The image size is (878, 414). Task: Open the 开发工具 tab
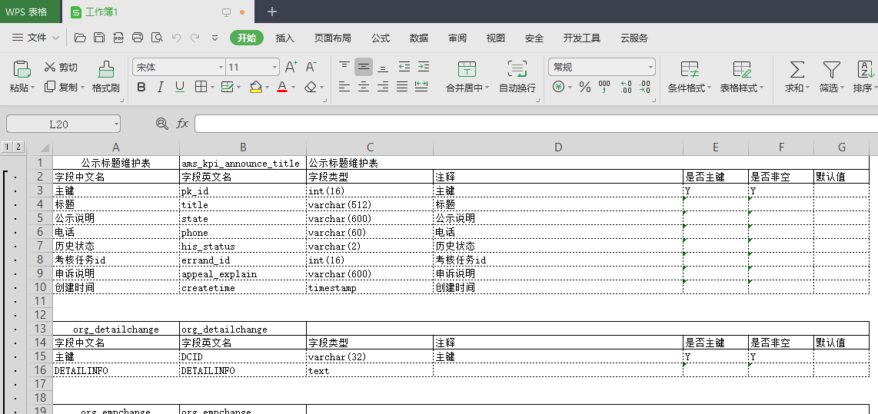tap(582, 38)
